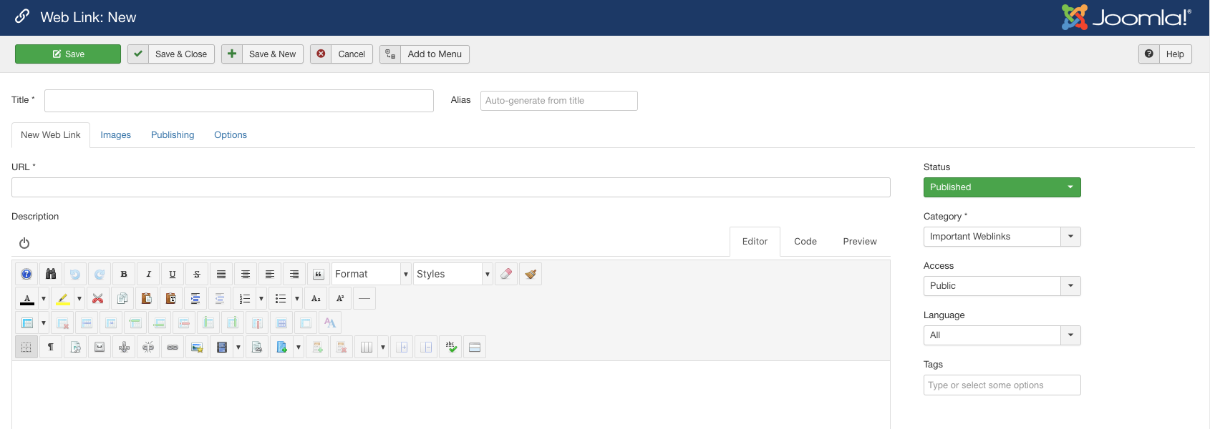This screenshot has height=429, width=1210.
Task: Increase indent in the editor
Action: click(x=195, y=298)
